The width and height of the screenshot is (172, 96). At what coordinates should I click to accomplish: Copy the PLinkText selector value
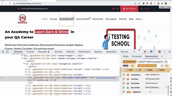point(124,83)
